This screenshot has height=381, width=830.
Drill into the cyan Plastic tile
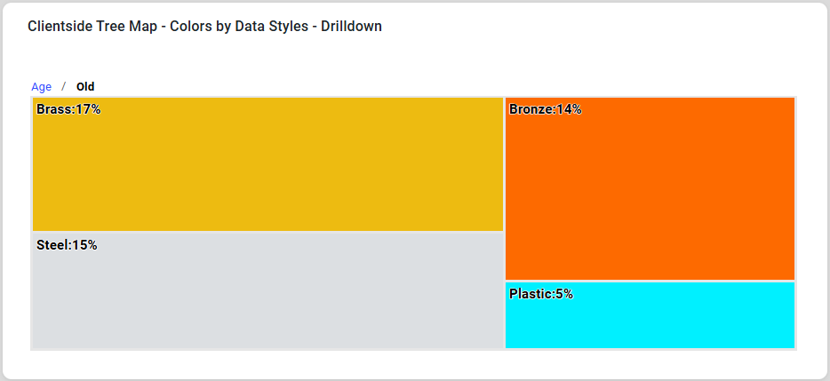(x=650, y=321)
